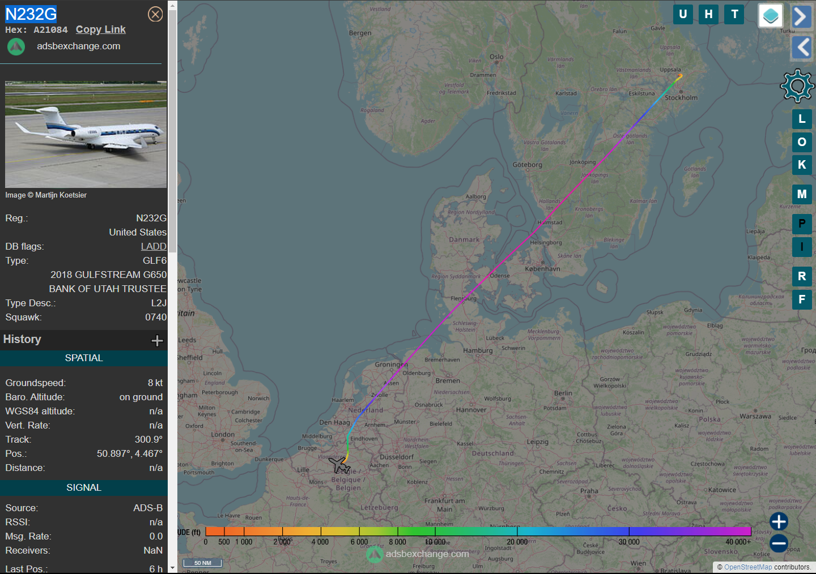Image resolution: width=816 pixels, height=574 pixels.
Task: Click the hex code A21084
Action: tap(50, 30)
